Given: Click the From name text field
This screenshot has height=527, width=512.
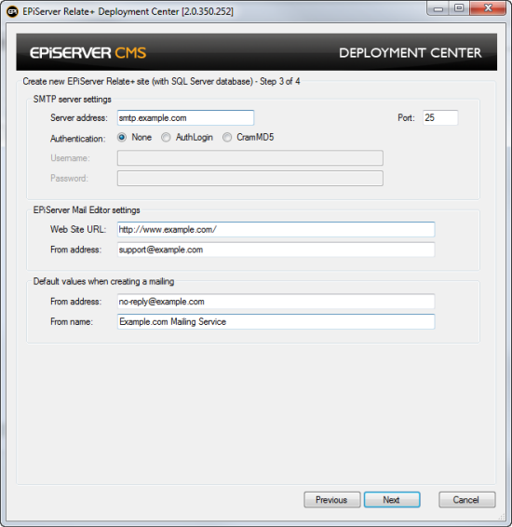Looking at the screenshot, I should tap(276, 321).
